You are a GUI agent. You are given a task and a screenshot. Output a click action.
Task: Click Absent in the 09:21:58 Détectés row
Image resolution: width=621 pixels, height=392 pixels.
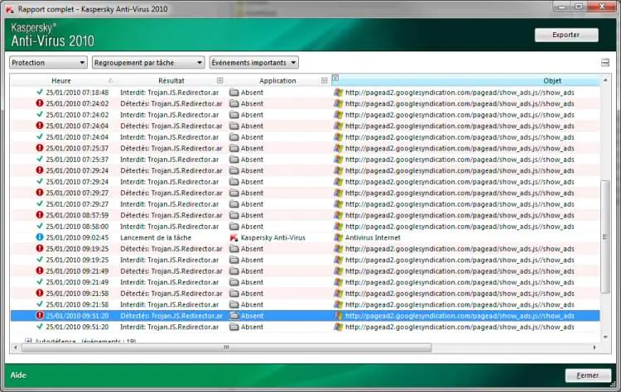click(252, 294)
